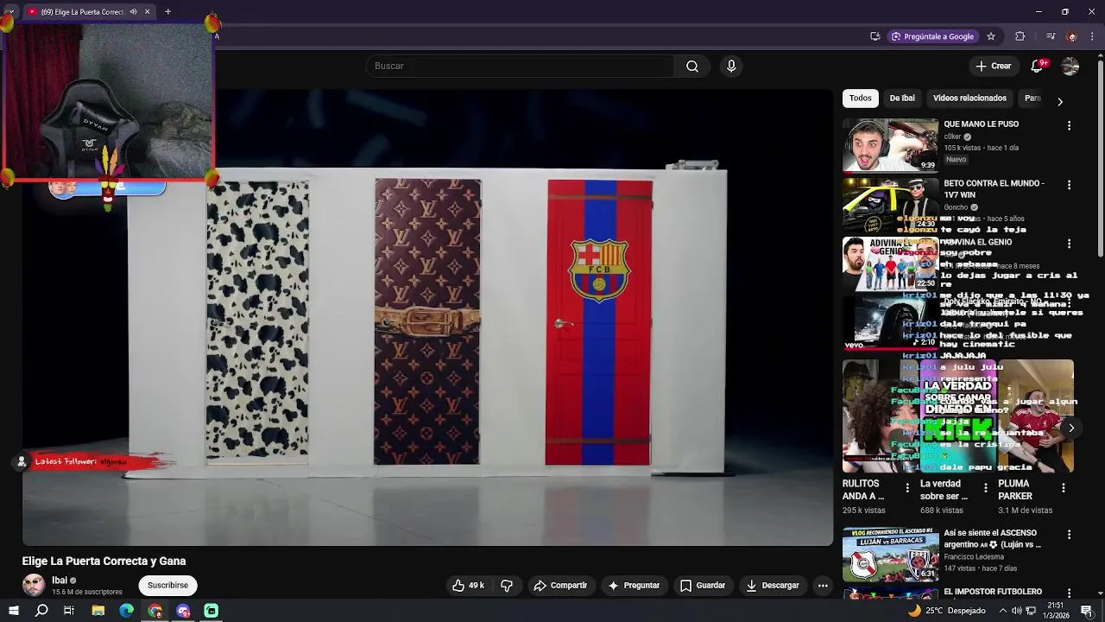Open more actions menu beside Descargar

823,586
